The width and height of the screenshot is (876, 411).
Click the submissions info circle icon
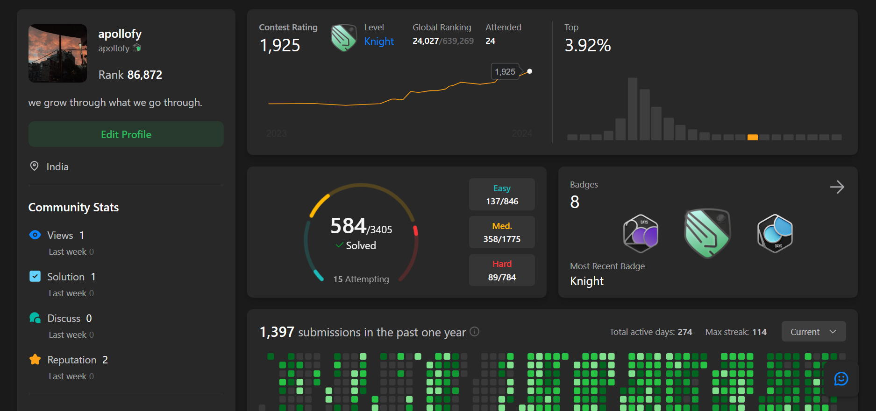(x=474, y=332)
